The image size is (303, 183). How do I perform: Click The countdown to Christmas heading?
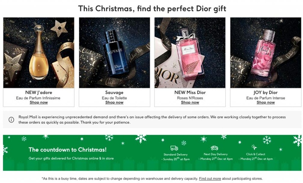[67, 150]
